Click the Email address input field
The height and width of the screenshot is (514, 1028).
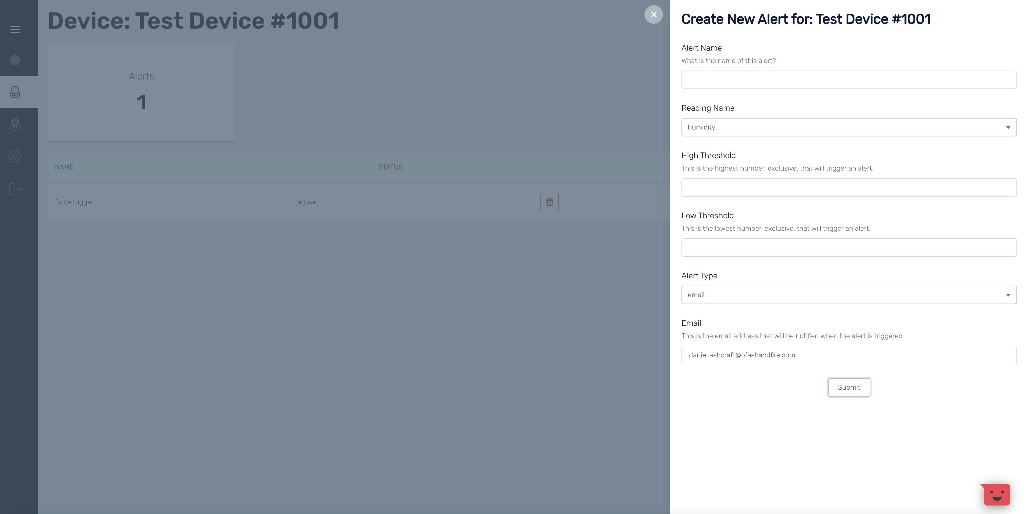849,355
